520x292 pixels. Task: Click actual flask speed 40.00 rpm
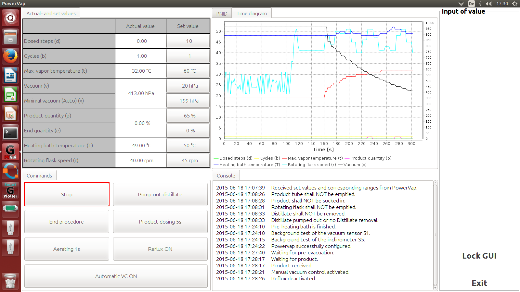click(x=141, y=160)
